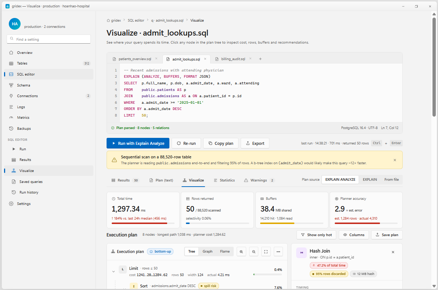The height and width of the screenshot is (290, 438).
Task: Click the Find a setting search field
Action: tap(49, 39)
